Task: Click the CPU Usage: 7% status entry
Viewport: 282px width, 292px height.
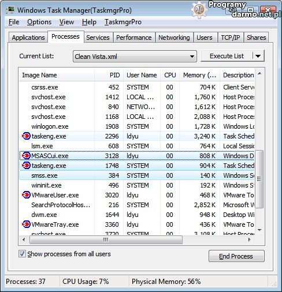Action: [x=86, y=282]
